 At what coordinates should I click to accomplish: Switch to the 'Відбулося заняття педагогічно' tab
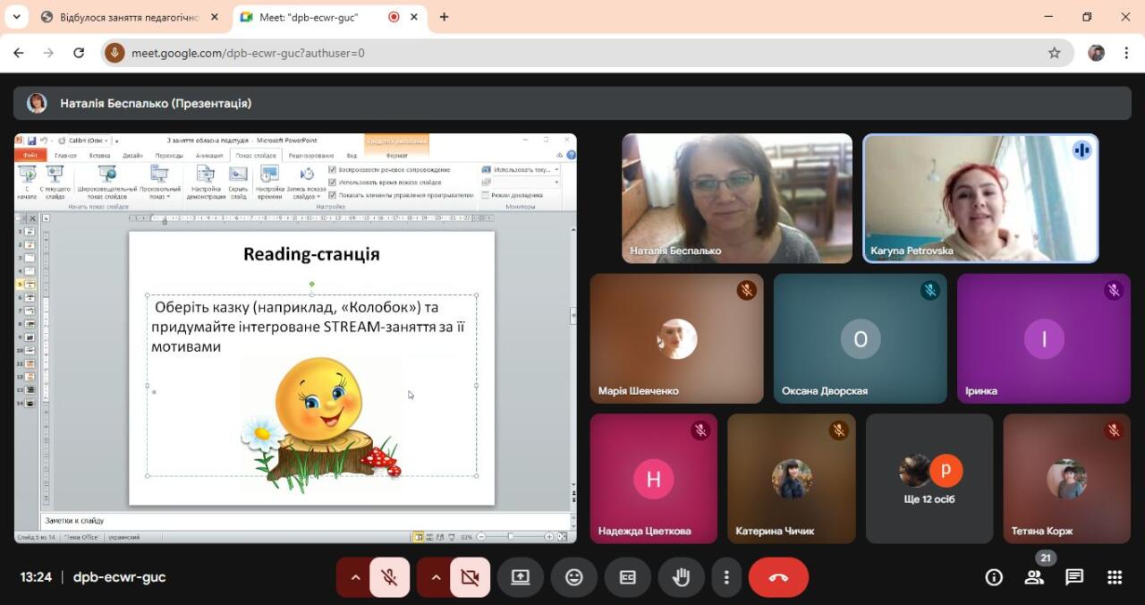pyautogui.click(x=130, y=18)
